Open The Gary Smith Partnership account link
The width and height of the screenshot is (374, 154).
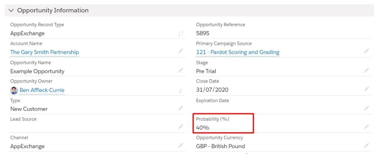[x=45, y=52]
